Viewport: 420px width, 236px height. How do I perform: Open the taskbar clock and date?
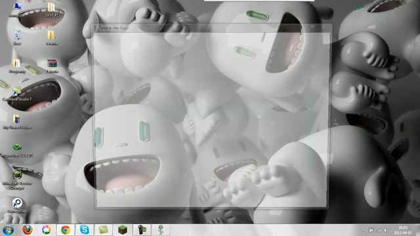403,230
